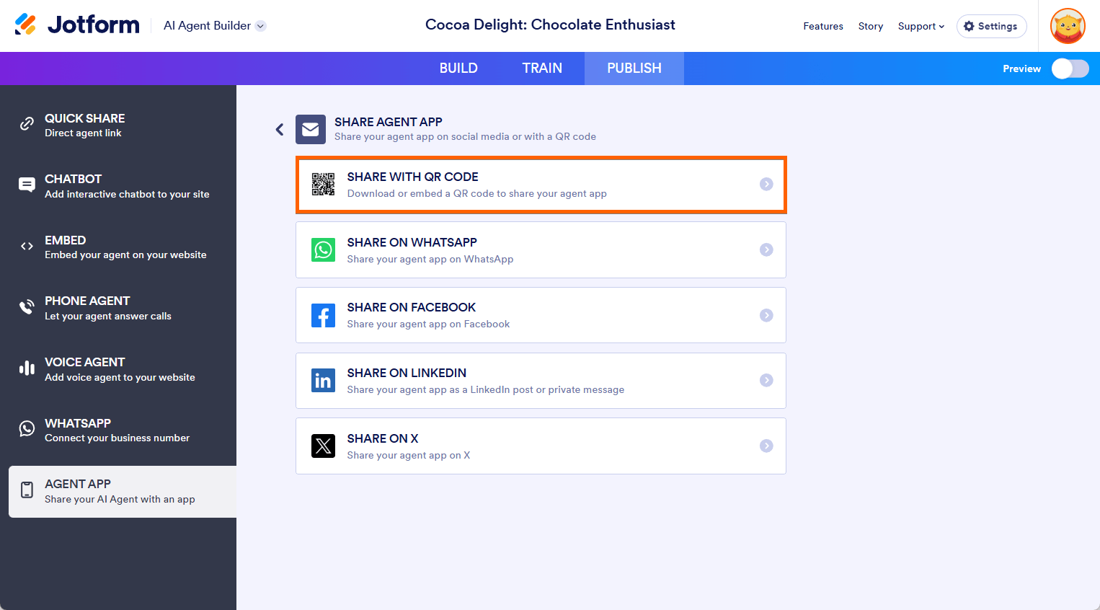Open the Settings button
This screenshot has width=1100, height=610.
coord(991,26)
